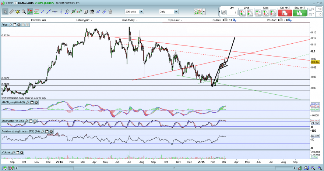The width and height of the screenshot is (324, 171).
Task: Click the Sell MKT button
Action: pyautogui.click(x=285, y=13)
